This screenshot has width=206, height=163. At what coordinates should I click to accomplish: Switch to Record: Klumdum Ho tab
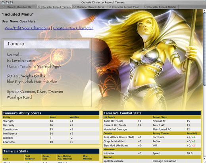click(19, 7)
